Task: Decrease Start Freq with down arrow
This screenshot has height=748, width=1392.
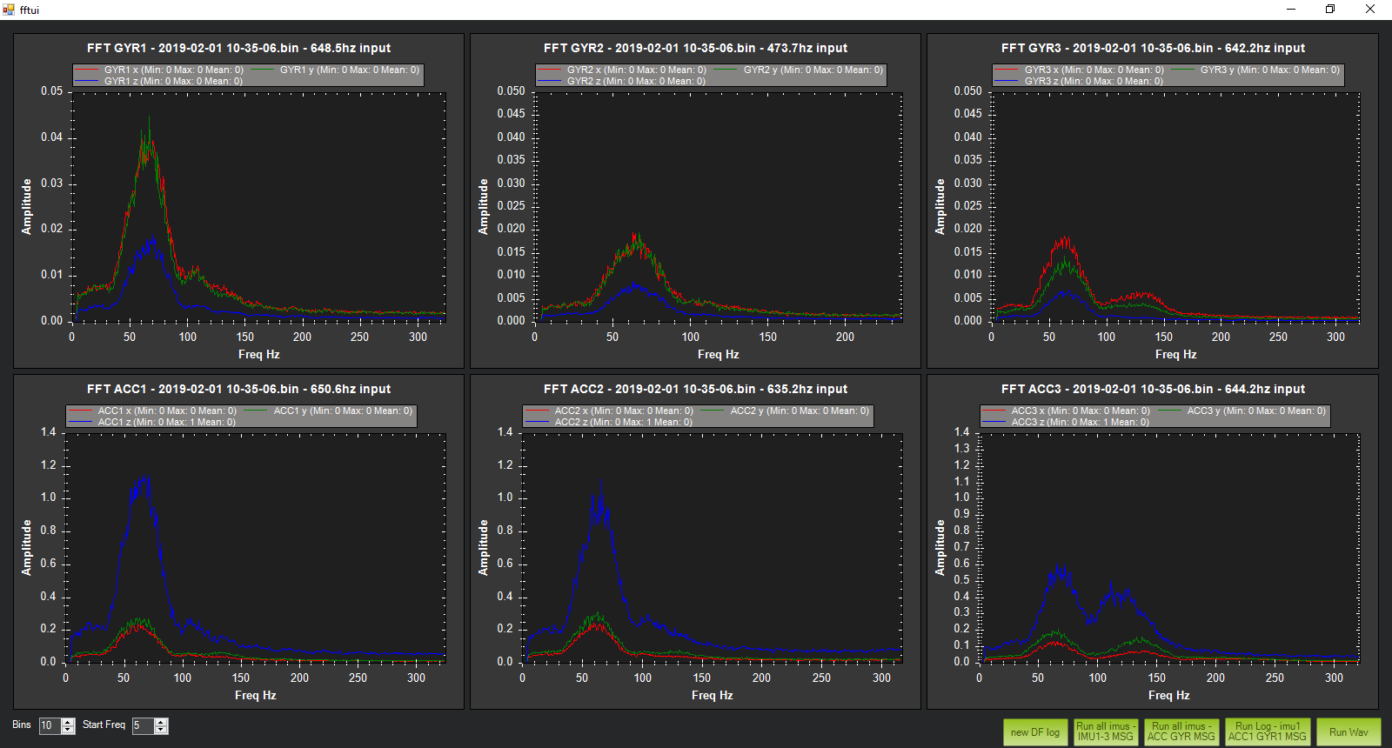Action: pyautogui.click(x=161, y=730)
